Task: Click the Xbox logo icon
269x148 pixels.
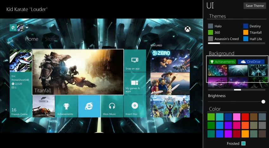Action: (188, 29)
